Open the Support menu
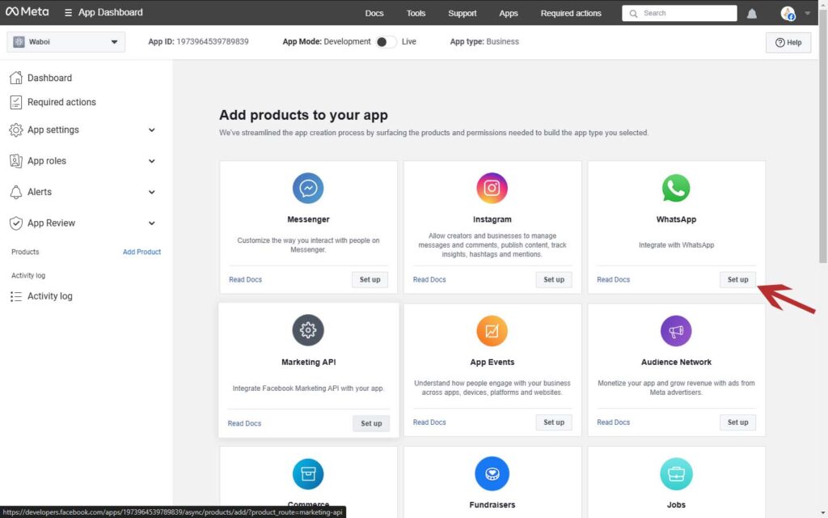Viewport: 828px width, 518px height. point(462,13)
